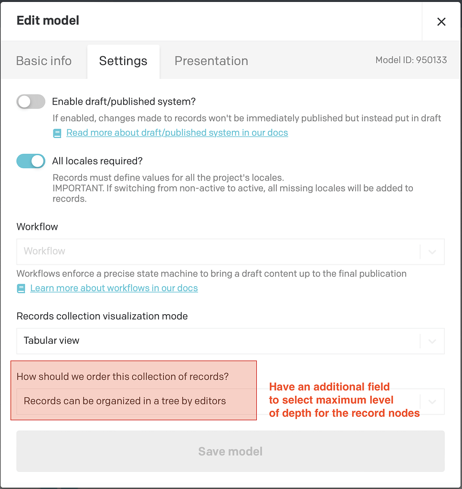Open Learn more about workflows docs link
Viewport: 462px width, 489px height.
pyautogui.click(x=114, y=288)
